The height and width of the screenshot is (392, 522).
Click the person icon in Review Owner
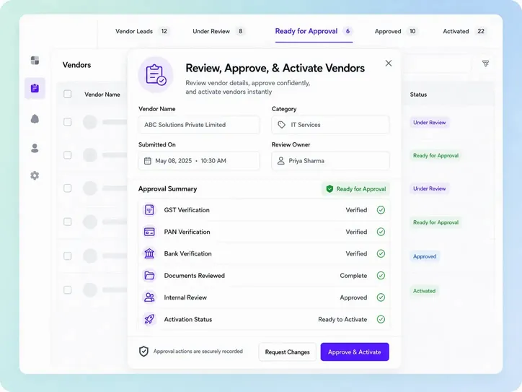tap(281, 161)
